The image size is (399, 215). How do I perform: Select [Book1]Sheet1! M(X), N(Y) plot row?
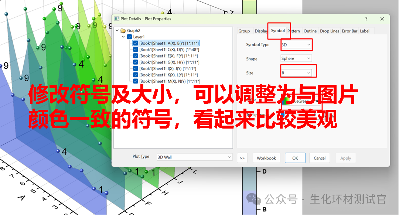pyautogui.click(x=170, y=81)
